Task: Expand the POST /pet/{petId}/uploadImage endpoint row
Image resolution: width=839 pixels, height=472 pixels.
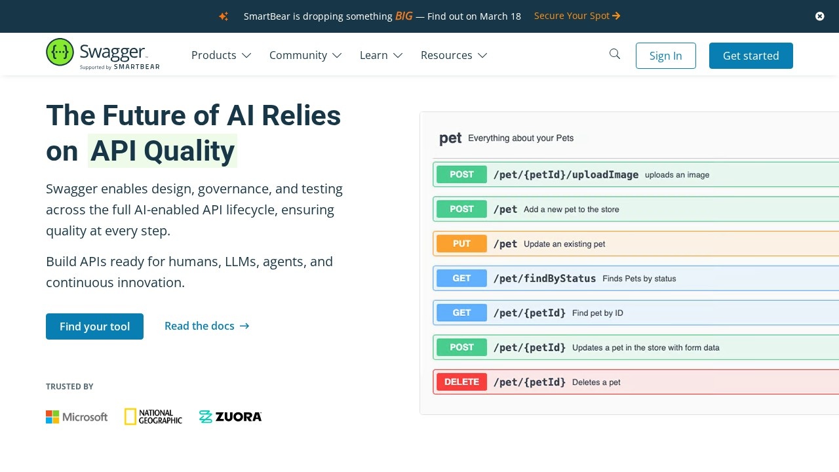Action: pos(636,175)
